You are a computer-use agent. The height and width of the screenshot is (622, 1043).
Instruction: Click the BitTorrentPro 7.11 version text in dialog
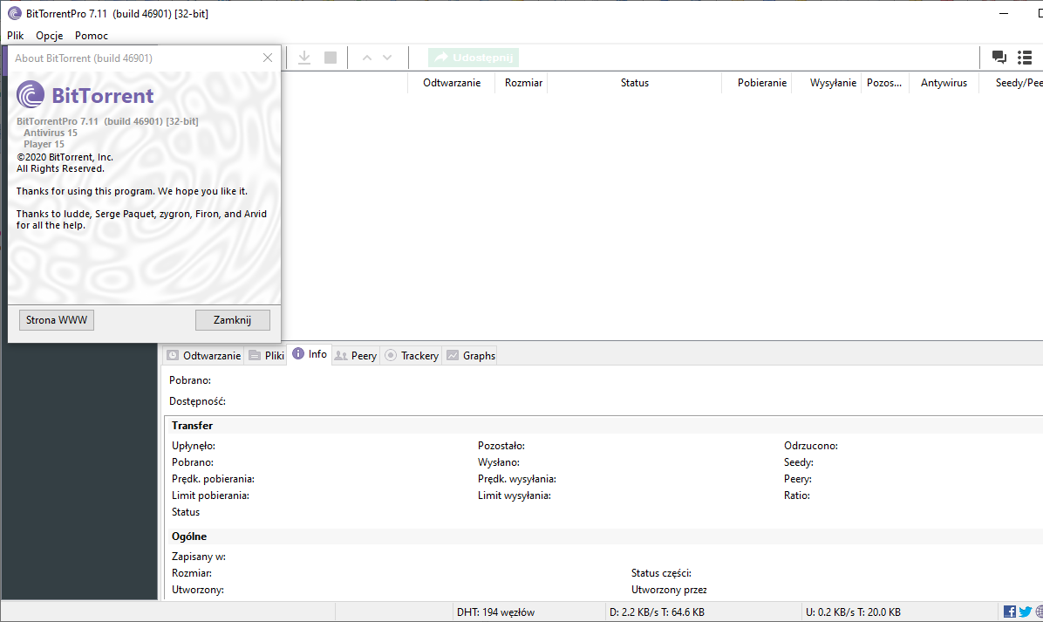click(107, 121)
